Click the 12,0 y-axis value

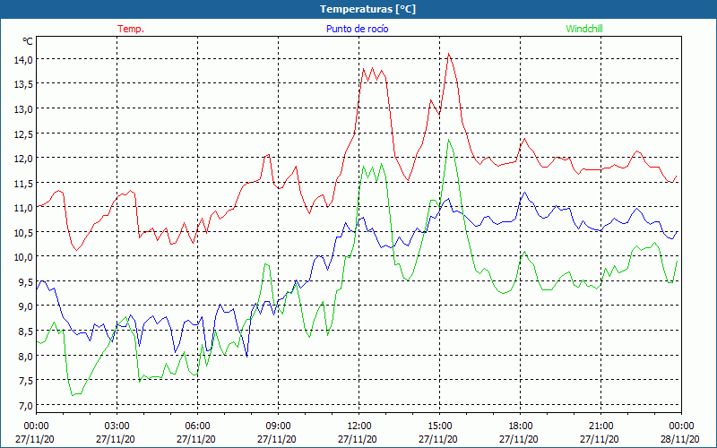(x=23, y=159)
